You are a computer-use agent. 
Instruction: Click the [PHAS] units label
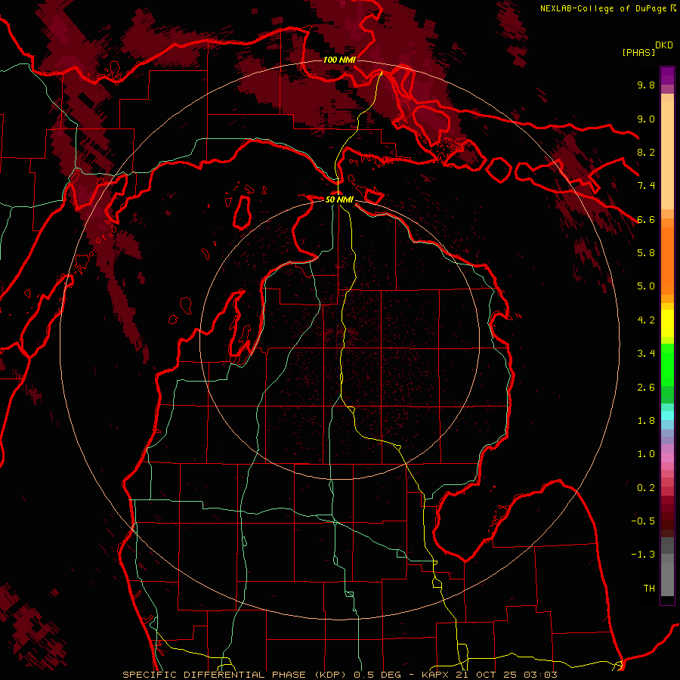(638, 52)
